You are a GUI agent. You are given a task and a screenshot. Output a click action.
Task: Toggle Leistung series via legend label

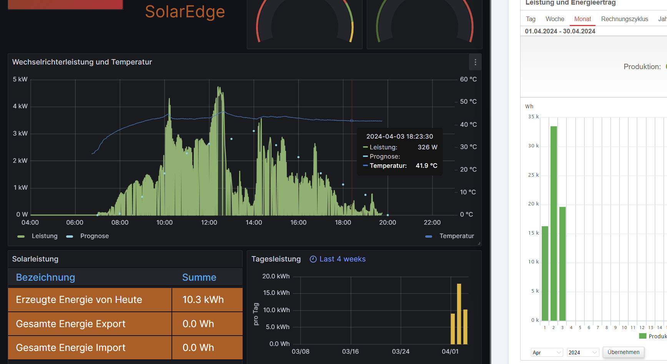tap(45, 236)
